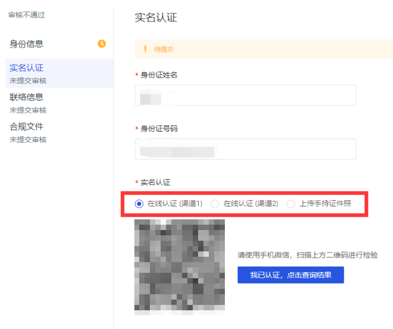The height and width of the screenshot is (329, 393).
Task: Click the 身份证姓名 field label
Action: point(159,75)
